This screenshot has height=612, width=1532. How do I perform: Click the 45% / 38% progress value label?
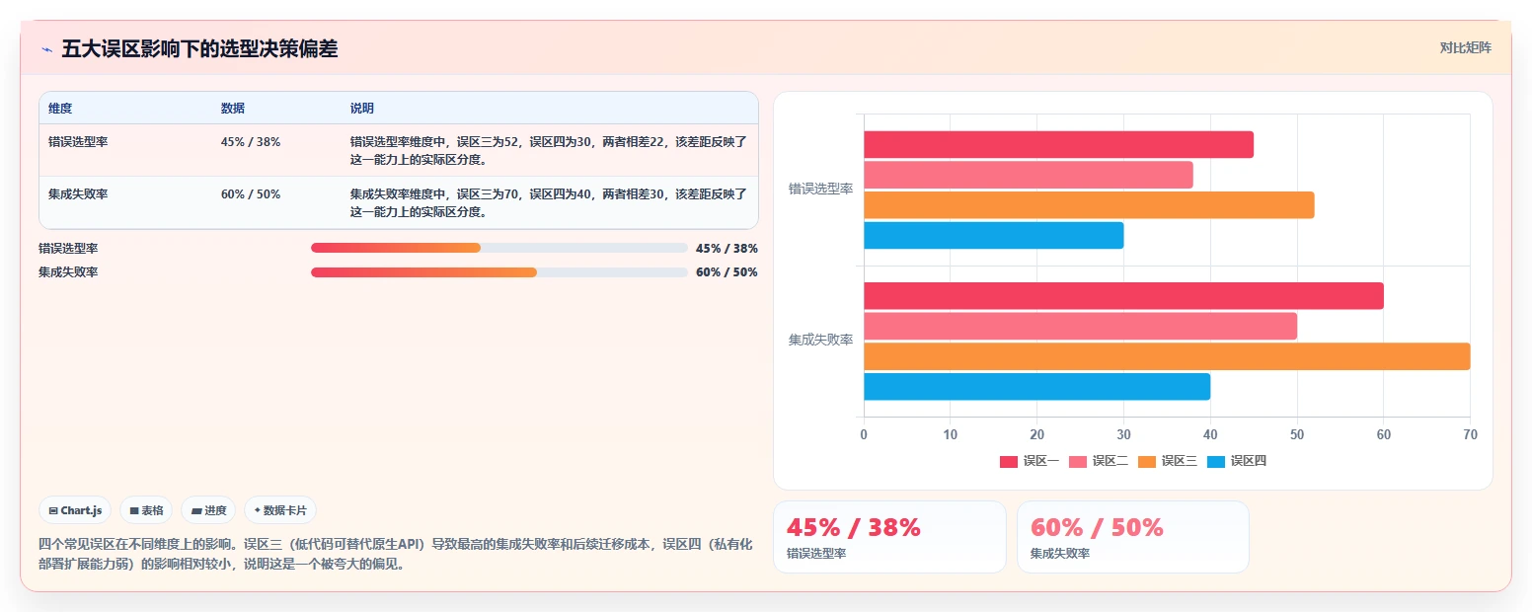[727, 248]
